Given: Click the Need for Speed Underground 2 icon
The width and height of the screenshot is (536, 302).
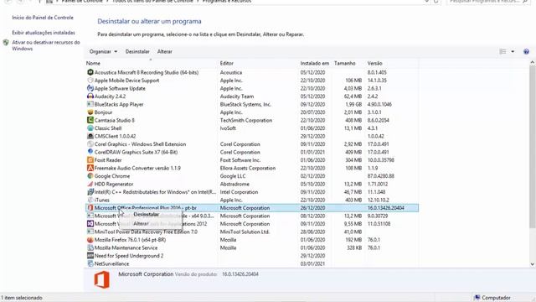Looking at the screenshot, I should pyautogui.click(x=90, y=255).
